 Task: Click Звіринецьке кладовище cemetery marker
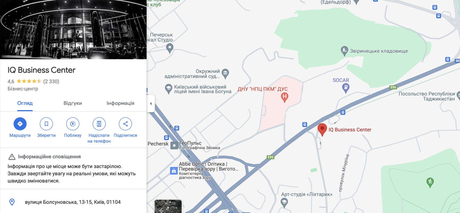(344, 51)
